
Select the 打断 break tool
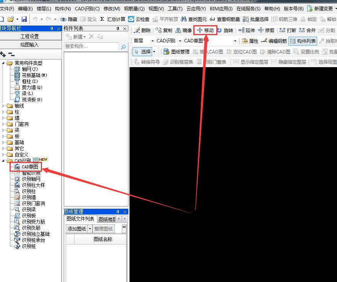click(288, 30)
